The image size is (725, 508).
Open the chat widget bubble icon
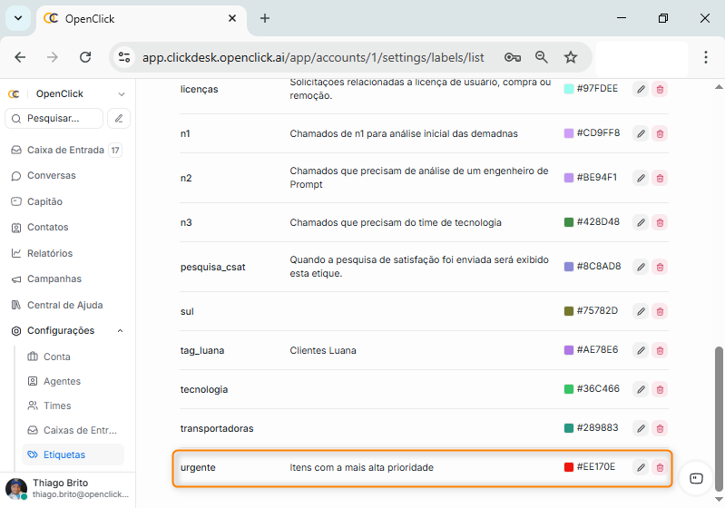[x=696, y=478]
